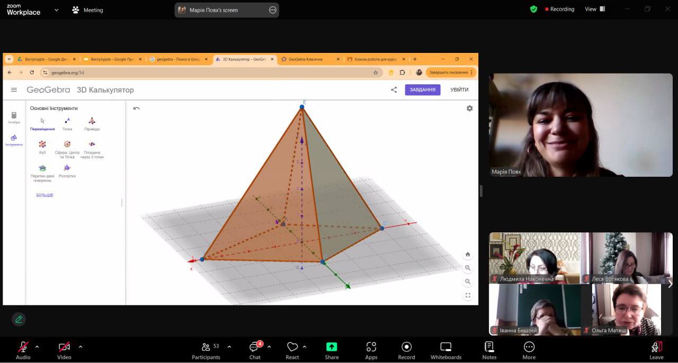Click the Record button icon
The width and height of the screenshot is (678, 363).
[406, 347]
